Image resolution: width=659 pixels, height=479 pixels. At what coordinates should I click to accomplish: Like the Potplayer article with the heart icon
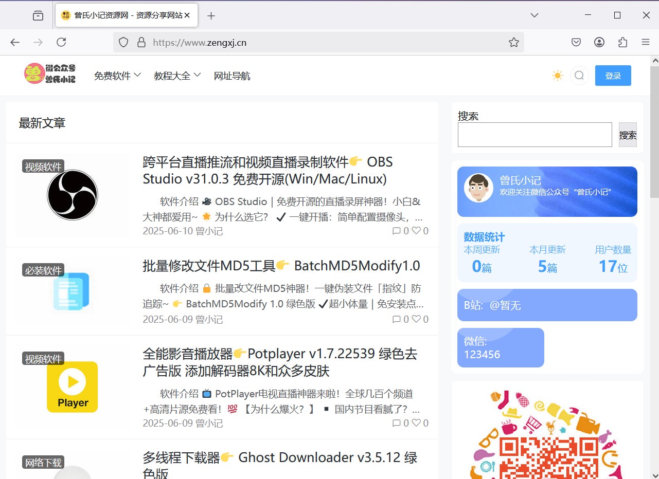click(x=416, y=423)
